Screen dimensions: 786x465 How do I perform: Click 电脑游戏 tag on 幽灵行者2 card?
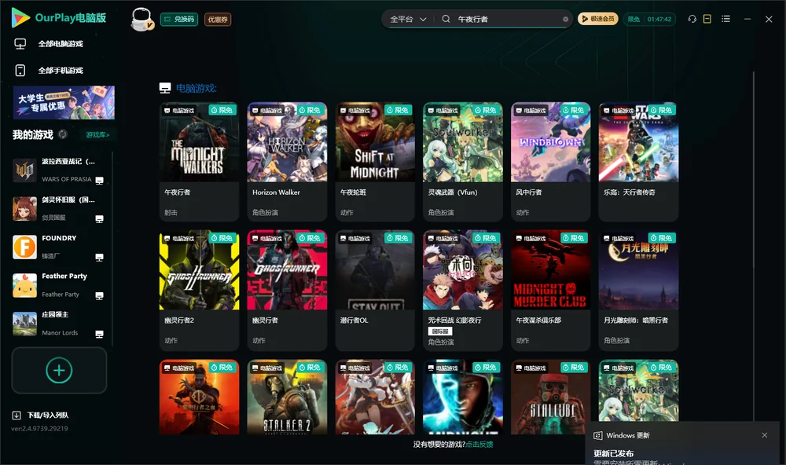(x=179, y=239)
